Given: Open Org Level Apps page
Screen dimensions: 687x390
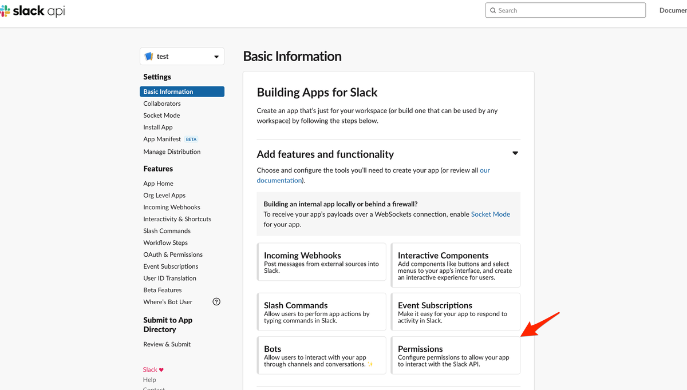Looking at the screenshot, I should click(164, 196).
